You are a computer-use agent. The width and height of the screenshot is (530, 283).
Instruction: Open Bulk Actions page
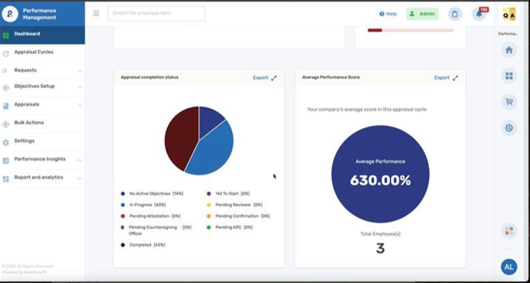click(x=29, y=122)
